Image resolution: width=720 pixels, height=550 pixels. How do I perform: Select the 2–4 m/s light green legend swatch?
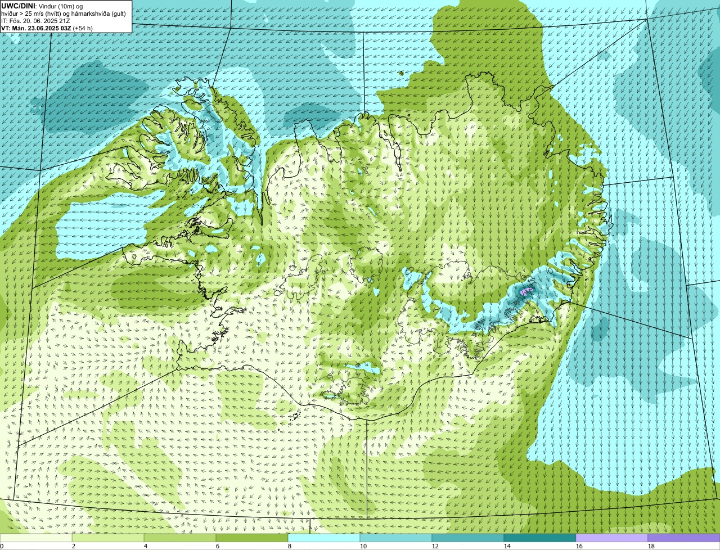(x=108, y=538)
